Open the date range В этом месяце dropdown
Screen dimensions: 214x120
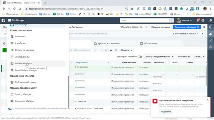[188, 34]
